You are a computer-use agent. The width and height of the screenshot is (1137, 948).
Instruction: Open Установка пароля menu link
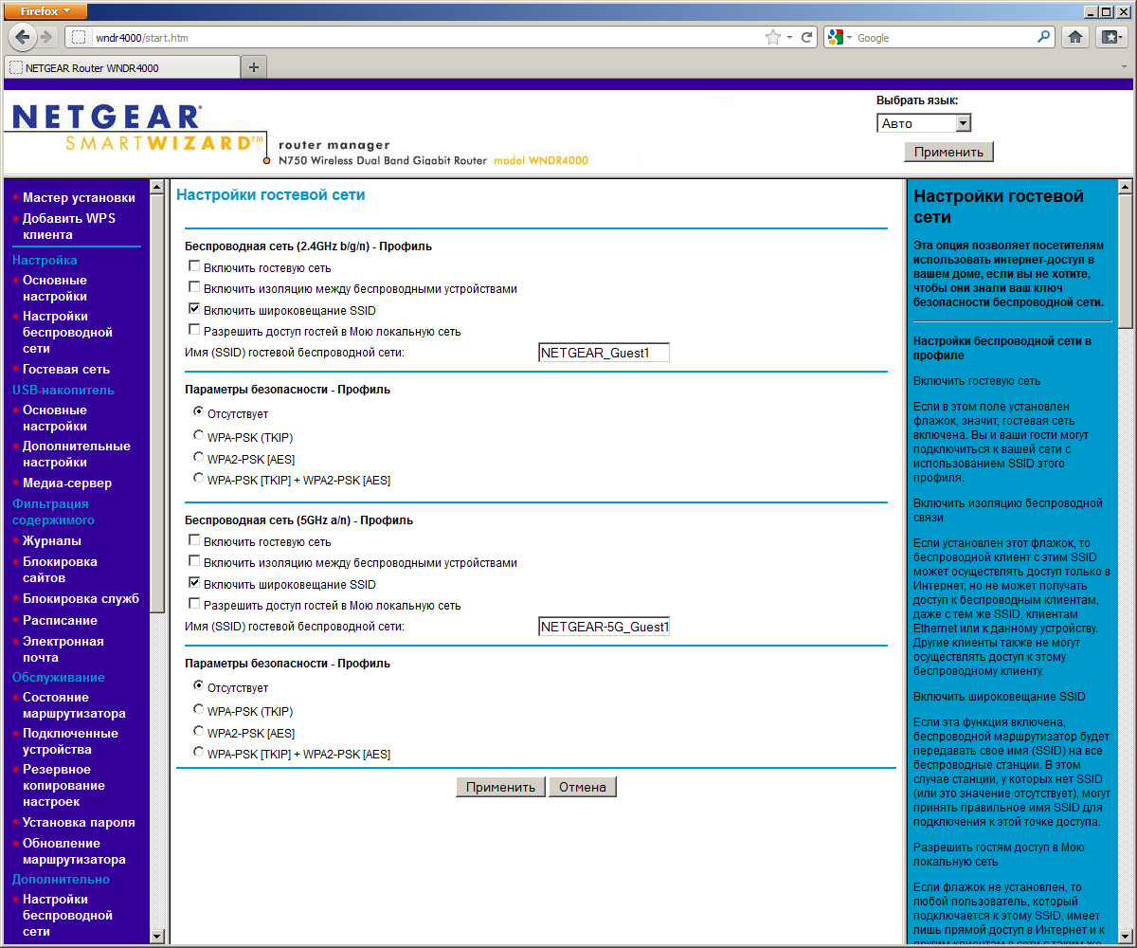(x=79, y=823)
